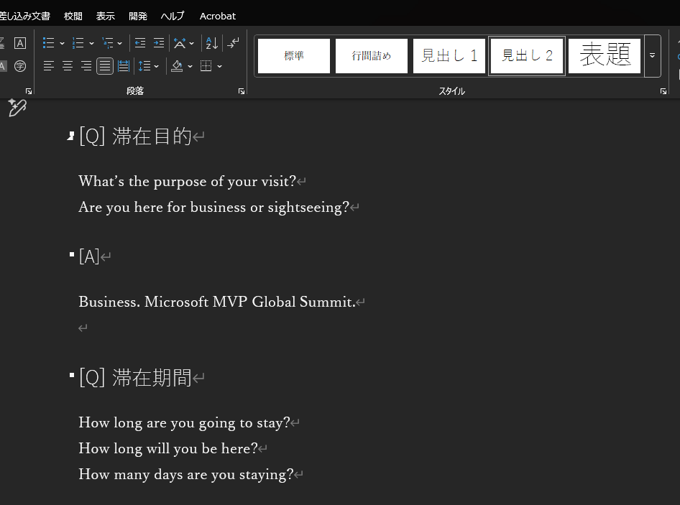Expand the styles gallery
Screen dimensions: 680x505
click(652, 56)
